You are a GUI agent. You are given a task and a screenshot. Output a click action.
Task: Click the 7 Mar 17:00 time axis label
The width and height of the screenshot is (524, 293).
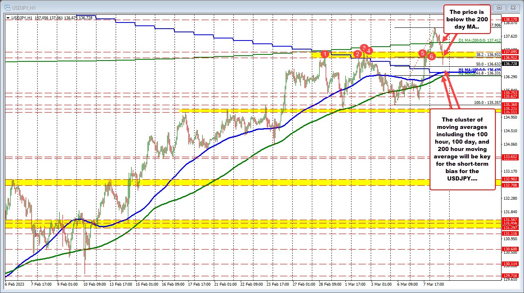click(434, 284)
